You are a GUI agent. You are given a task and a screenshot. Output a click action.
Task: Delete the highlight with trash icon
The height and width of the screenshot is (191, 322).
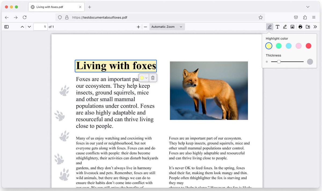click(x=153, y=78)
